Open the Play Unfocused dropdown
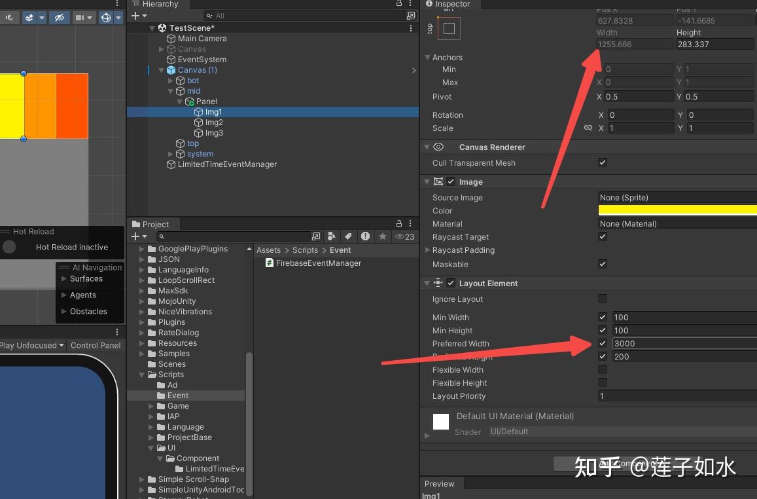This screenshot has width=757, height=499. pos(32,345)
